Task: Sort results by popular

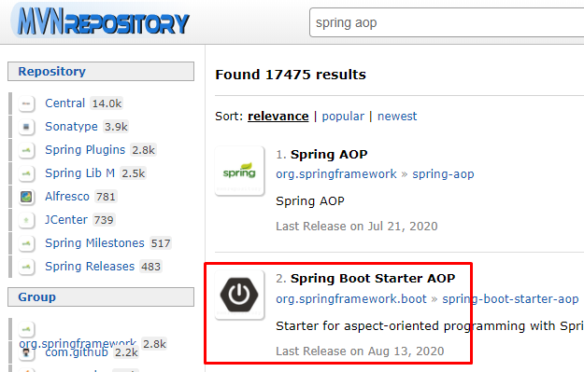Action: coord(343,117)
